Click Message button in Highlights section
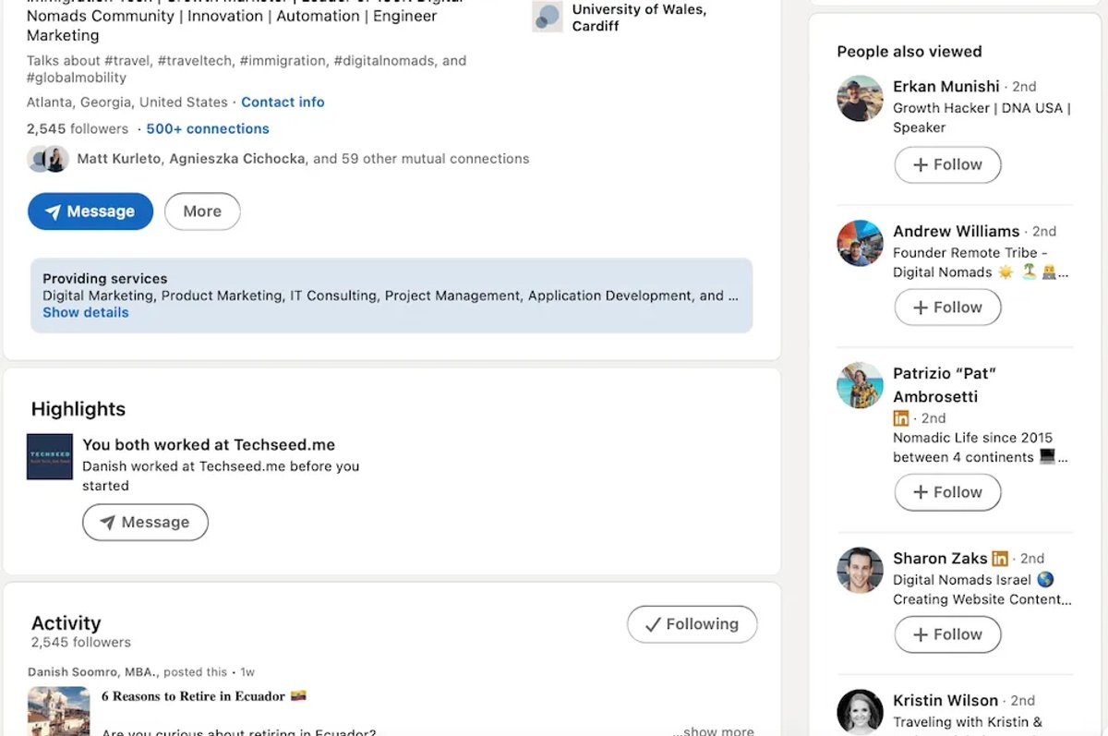Image resolution: width=1108 pixels, height=736 pixels. [145, 522]
